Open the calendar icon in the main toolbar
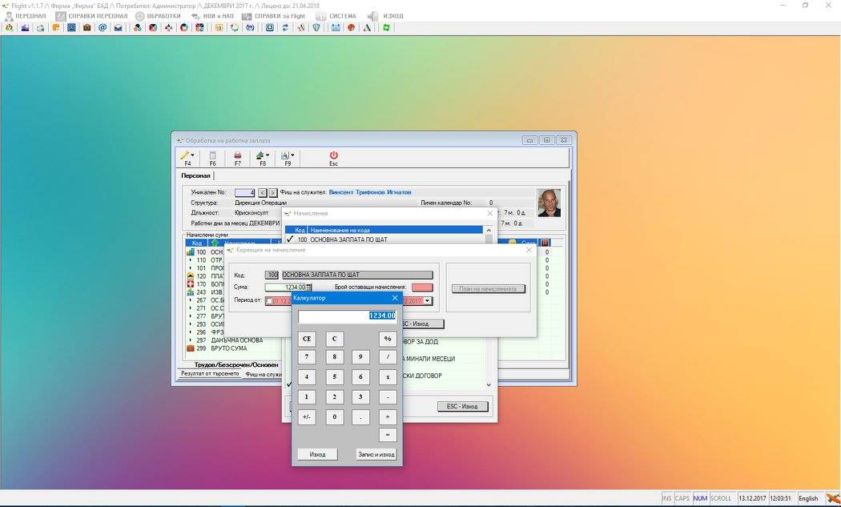Viewport: 841px width, 507px height. (x=336, y=27)
